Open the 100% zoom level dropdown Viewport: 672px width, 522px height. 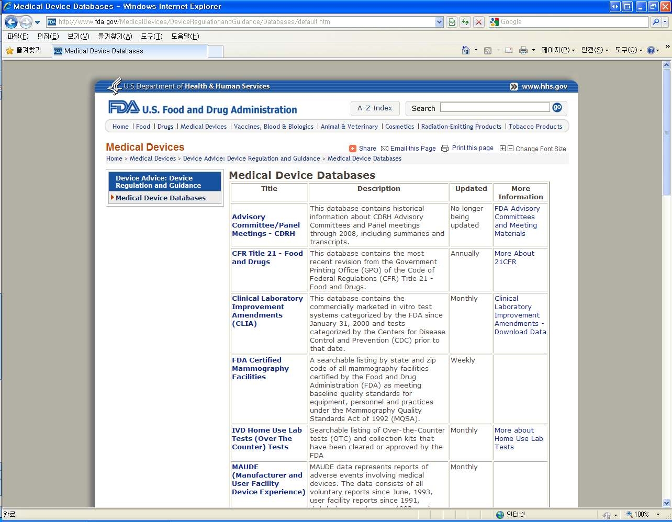point(658,515)
